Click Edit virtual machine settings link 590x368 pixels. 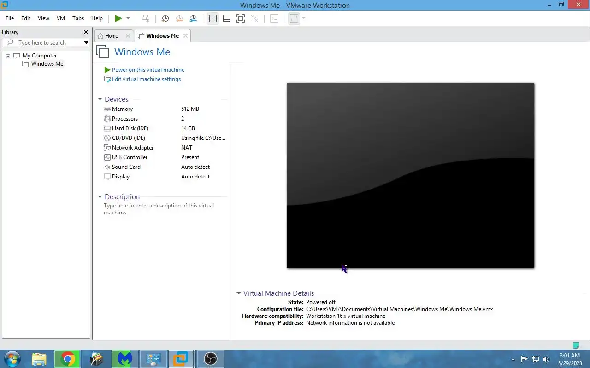tap(146, 79)
